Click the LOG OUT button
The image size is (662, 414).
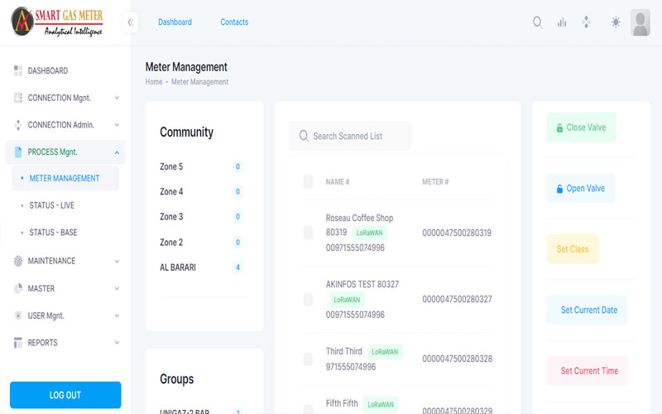65,395
